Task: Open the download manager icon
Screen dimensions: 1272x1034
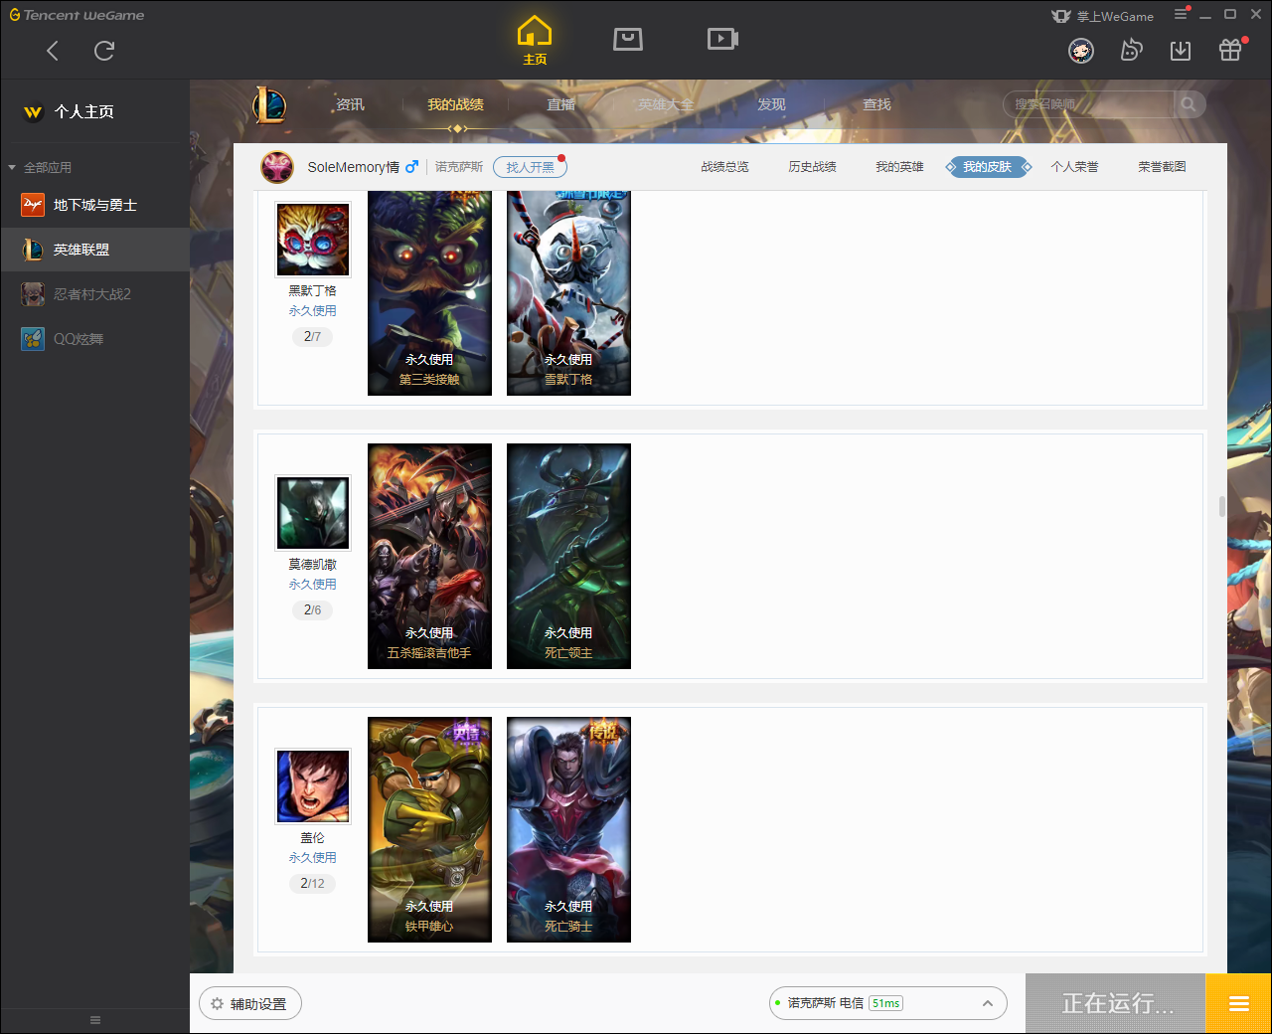Action: [1181, 51]
